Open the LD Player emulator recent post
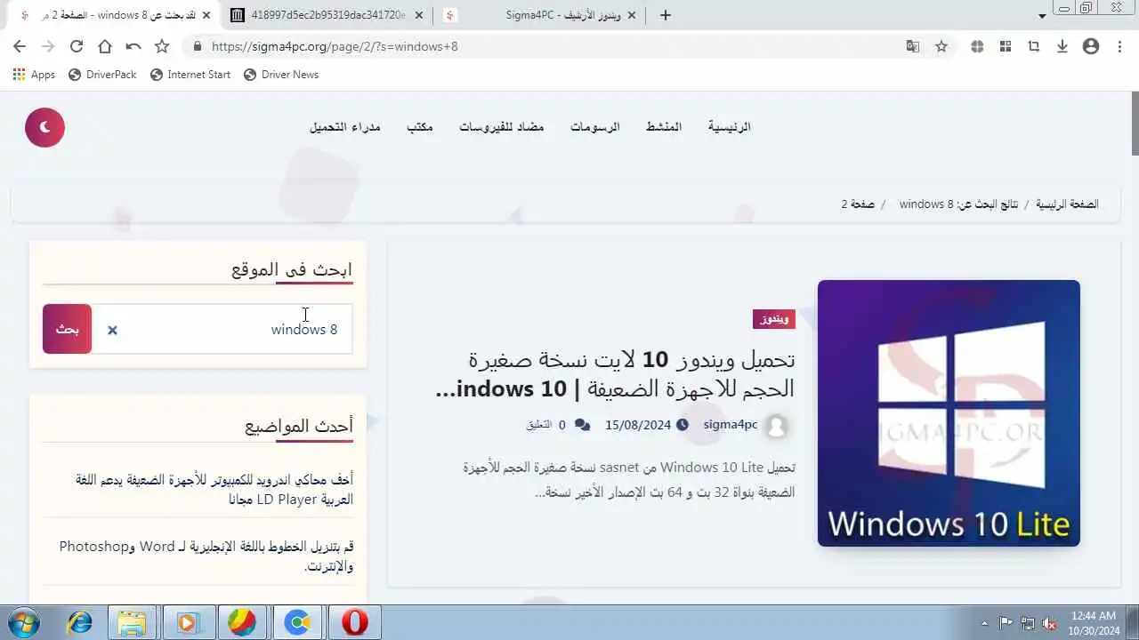 [x=214, y=490]
